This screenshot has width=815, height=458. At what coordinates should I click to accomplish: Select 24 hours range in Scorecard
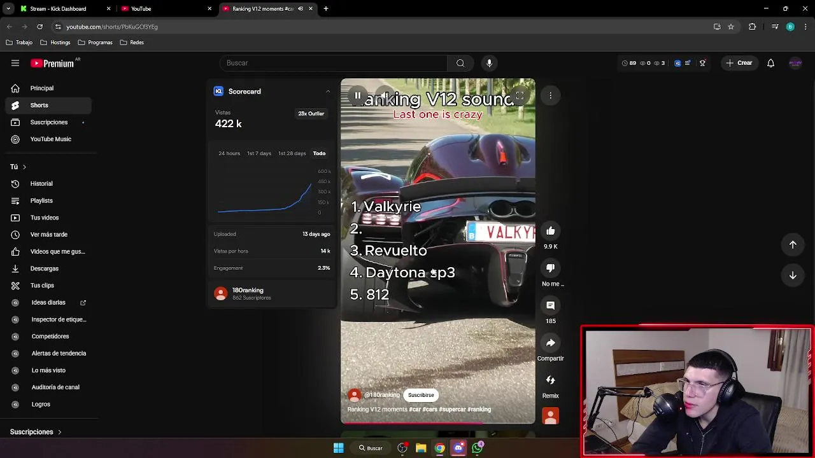click(229, 153)
